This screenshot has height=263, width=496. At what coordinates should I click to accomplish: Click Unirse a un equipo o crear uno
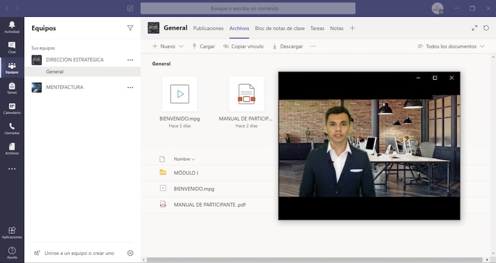[79, 253]
